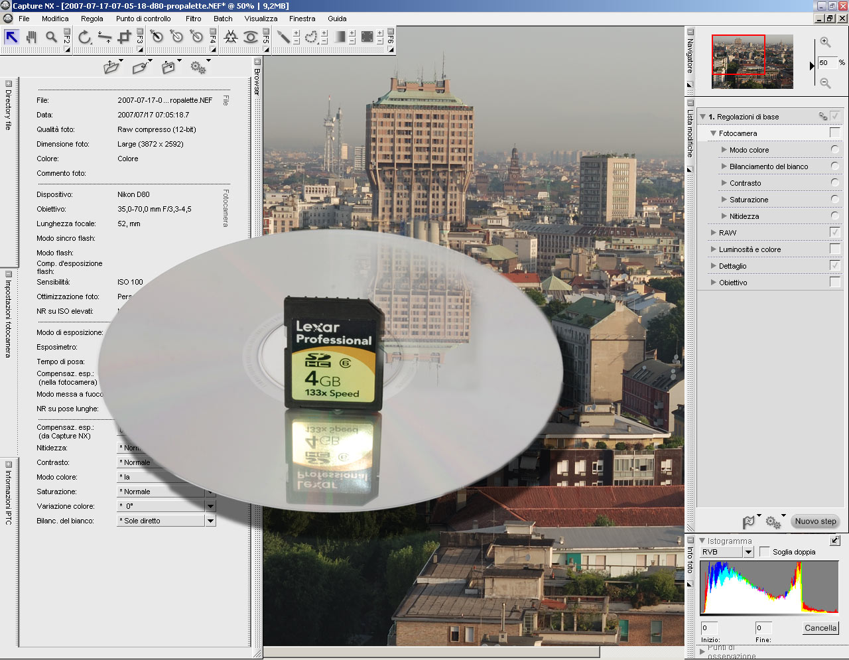The height and width of the screenshot is (660, 849).
Task: Expand the Saturazione item
Action: [724, 200]
